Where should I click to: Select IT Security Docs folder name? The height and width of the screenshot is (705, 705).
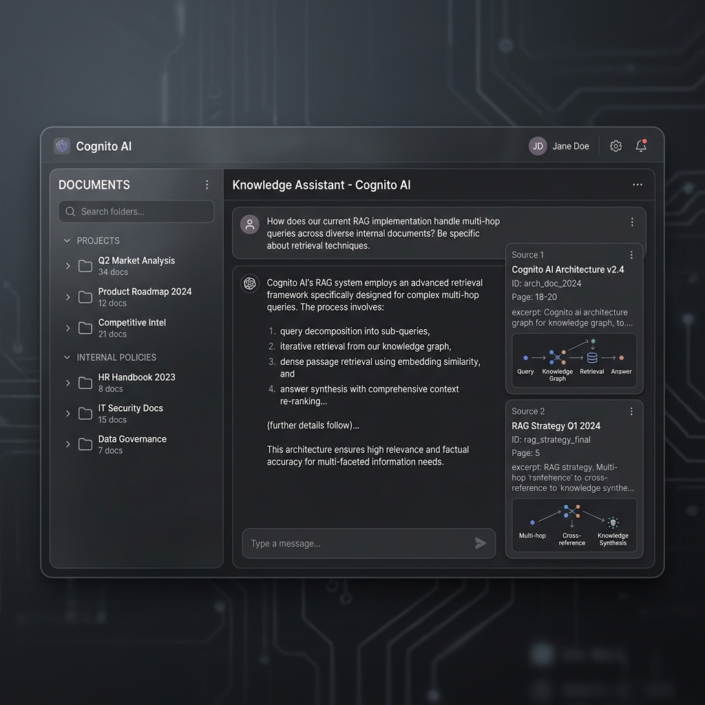click(x=131, y=408)
